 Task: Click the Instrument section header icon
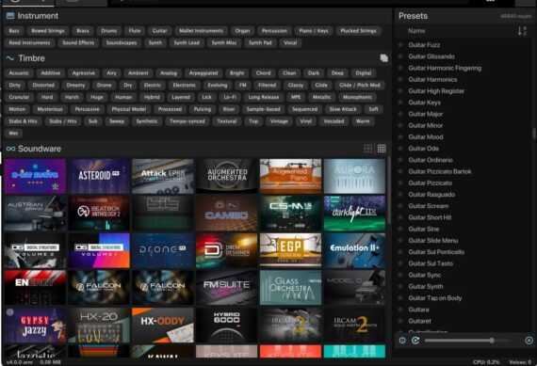pos(10,16)
